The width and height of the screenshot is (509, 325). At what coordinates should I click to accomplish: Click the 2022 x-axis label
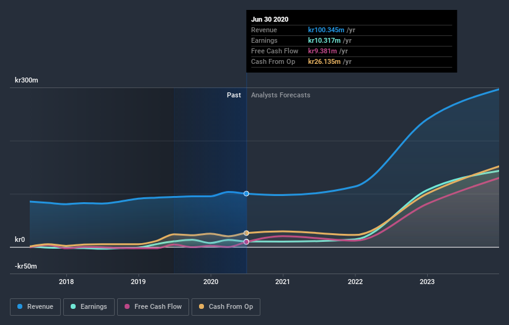tap(355, 282)
